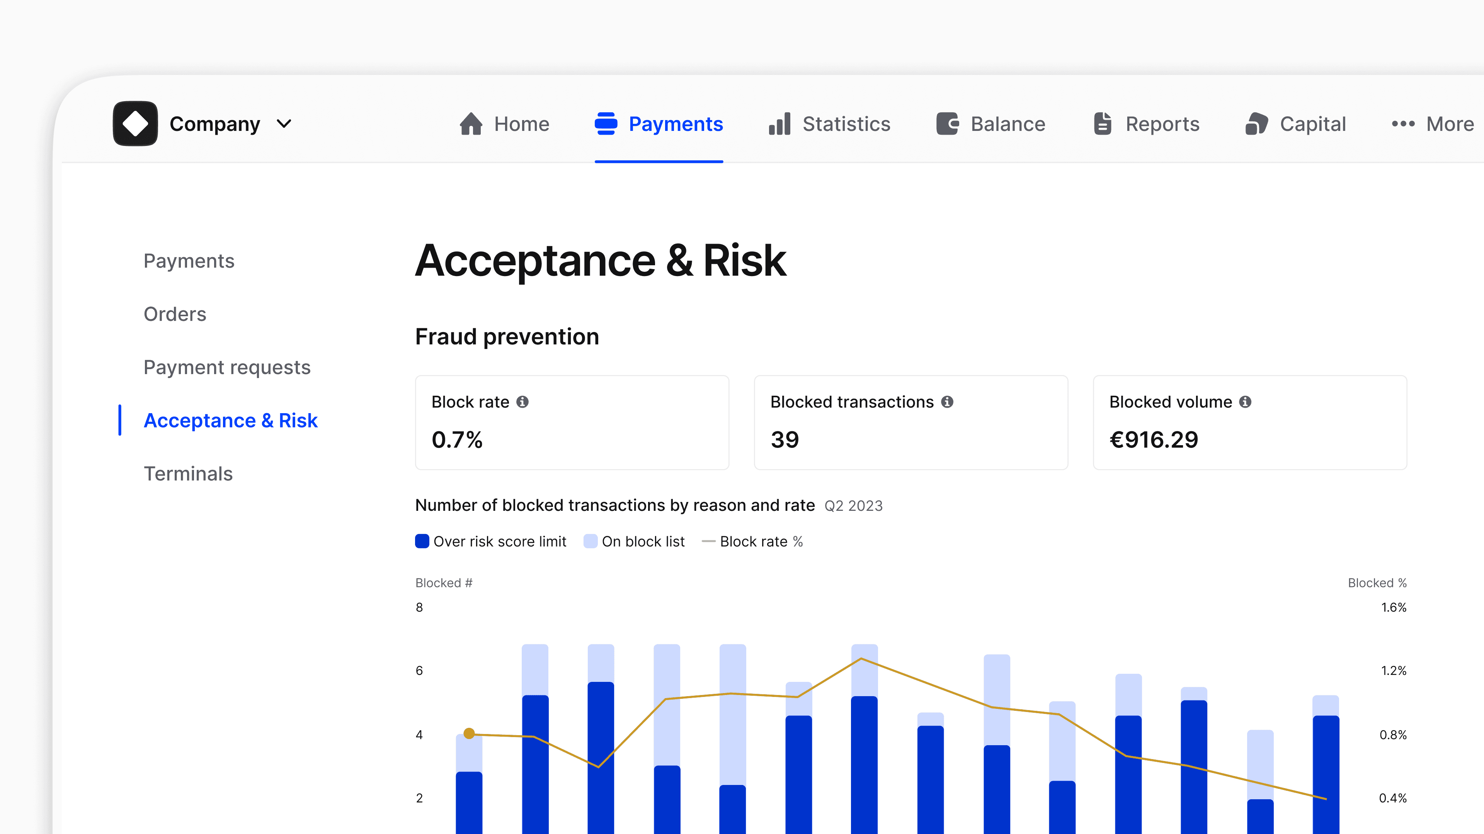
Task: Click the On block list legend swatch
Action: 591,542
